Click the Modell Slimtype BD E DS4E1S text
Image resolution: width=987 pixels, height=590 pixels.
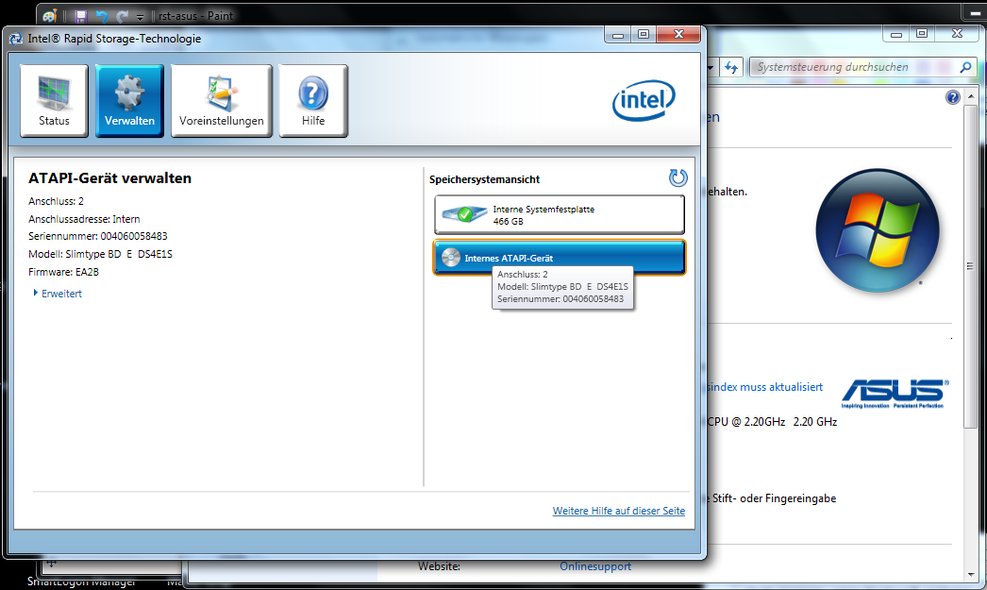100,254
